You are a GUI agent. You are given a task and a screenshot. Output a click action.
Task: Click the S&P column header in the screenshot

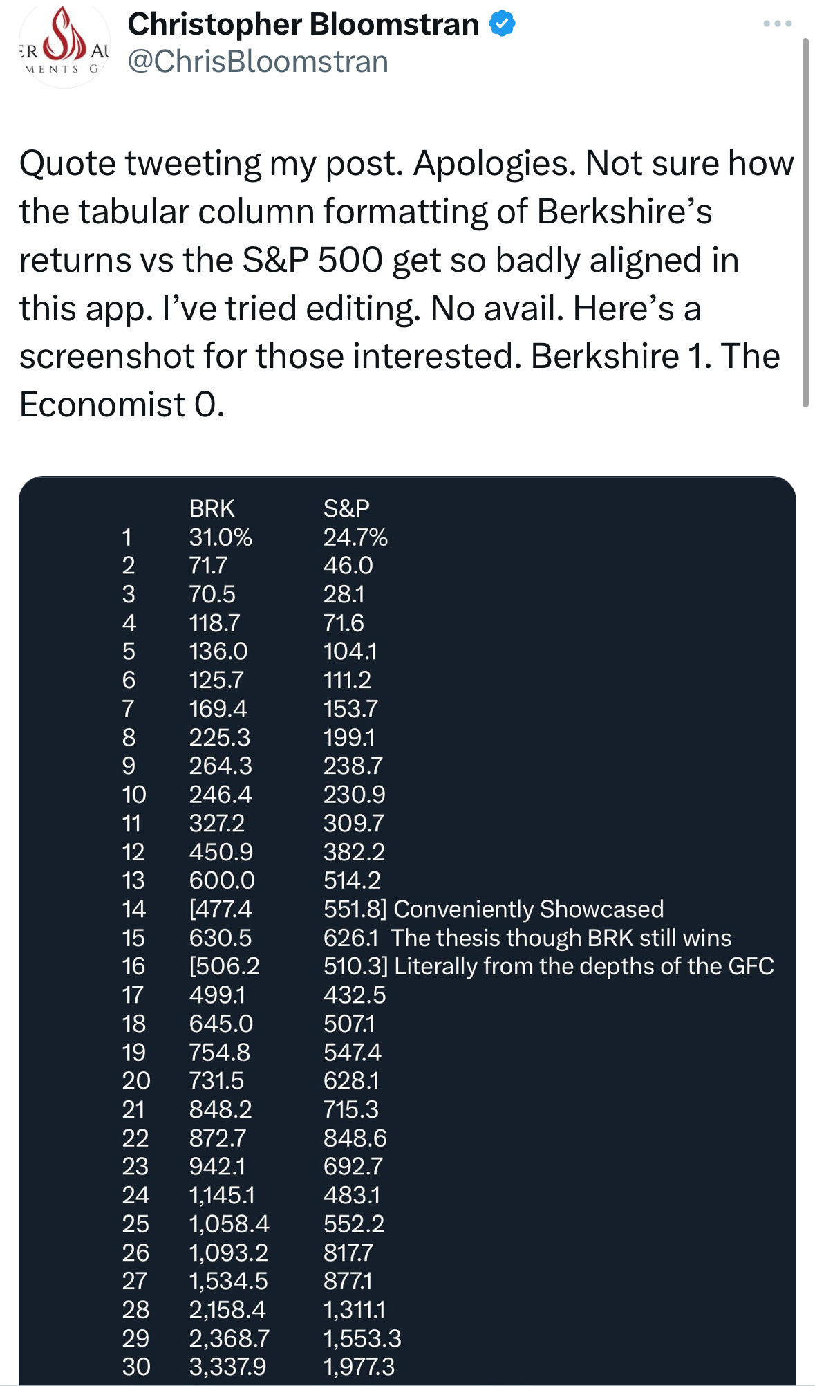(346, 508)
